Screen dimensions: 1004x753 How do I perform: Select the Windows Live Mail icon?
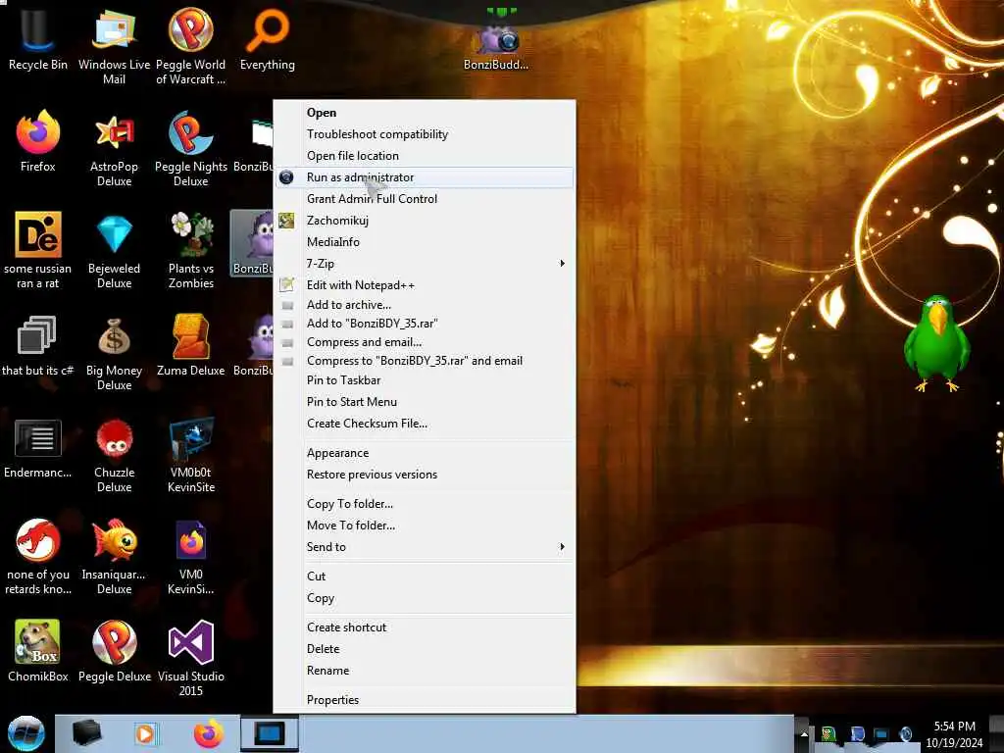(114, 46)
